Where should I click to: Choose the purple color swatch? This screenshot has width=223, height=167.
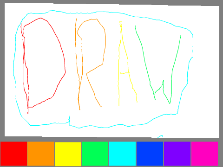point(177,154)
